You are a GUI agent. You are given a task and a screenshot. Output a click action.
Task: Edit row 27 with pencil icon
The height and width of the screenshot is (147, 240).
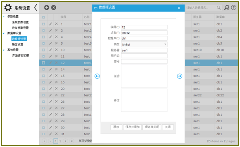50,108
